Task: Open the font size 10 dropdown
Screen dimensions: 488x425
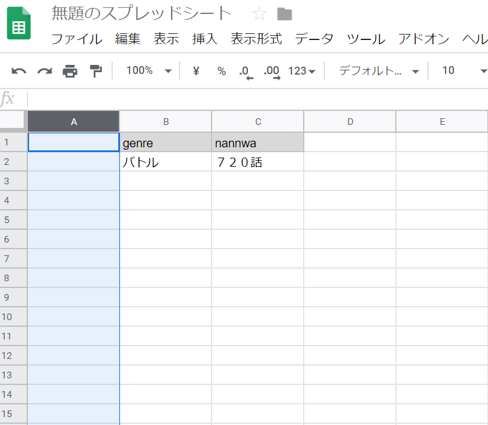Action: [464, 71]
